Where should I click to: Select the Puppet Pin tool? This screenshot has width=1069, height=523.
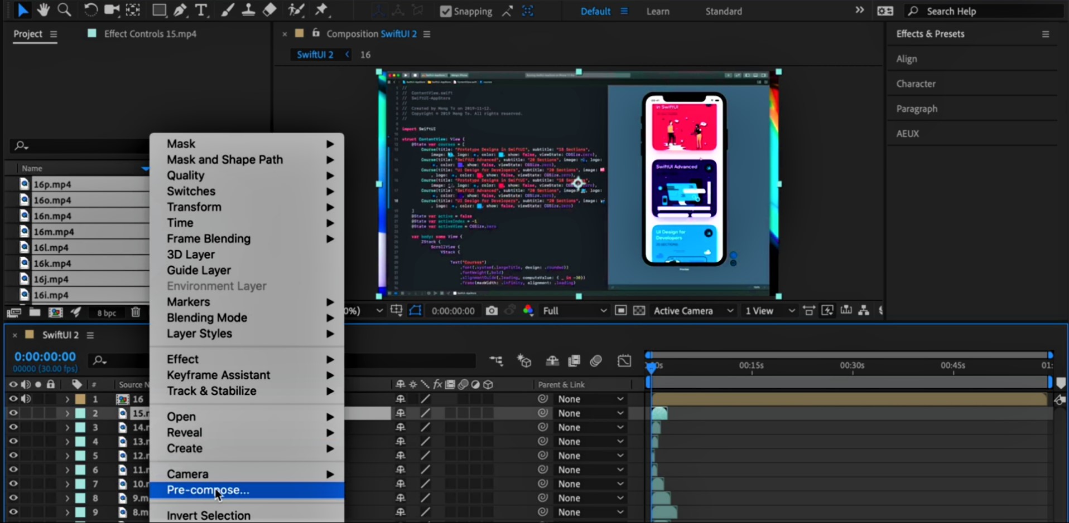(321, 10)
